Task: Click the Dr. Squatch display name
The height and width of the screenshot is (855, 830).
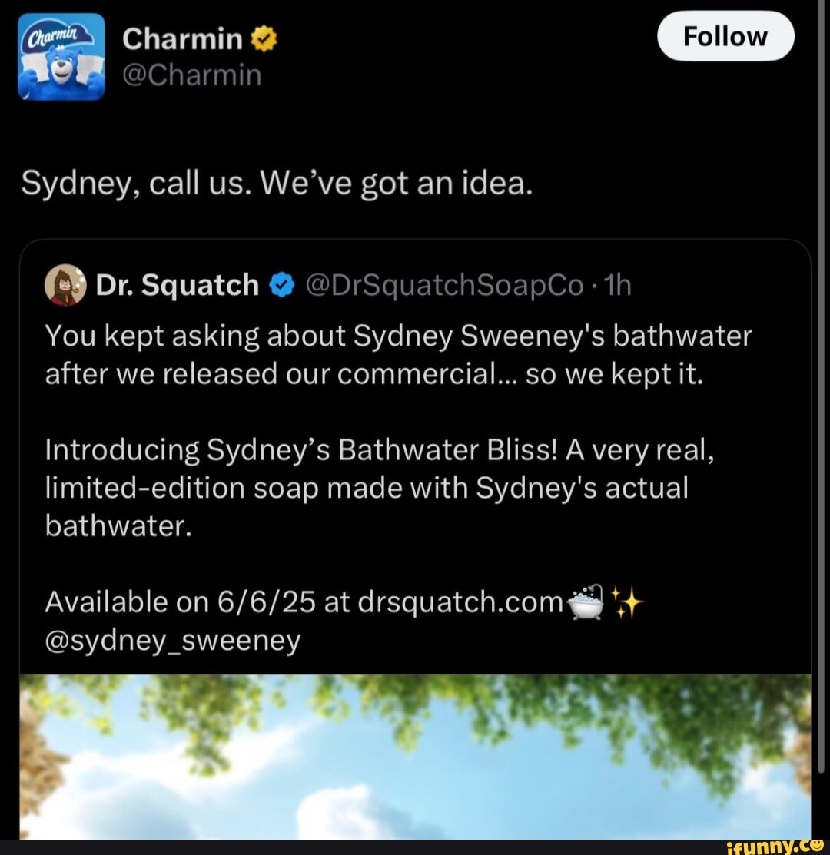Action: 177,284
